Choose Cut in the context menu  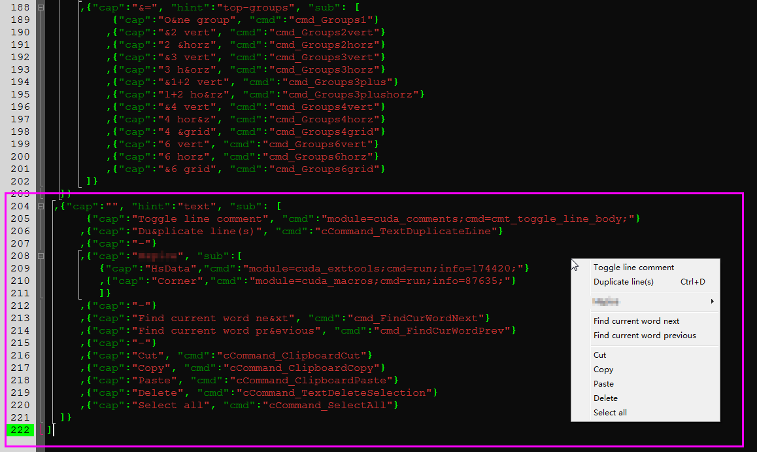click(599, 355)
